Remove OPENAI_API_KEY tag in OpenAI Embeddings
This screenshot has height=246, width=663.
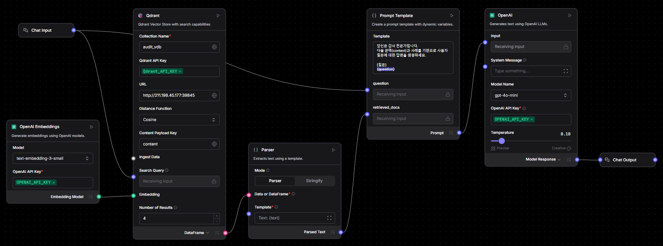click(54, 183)
